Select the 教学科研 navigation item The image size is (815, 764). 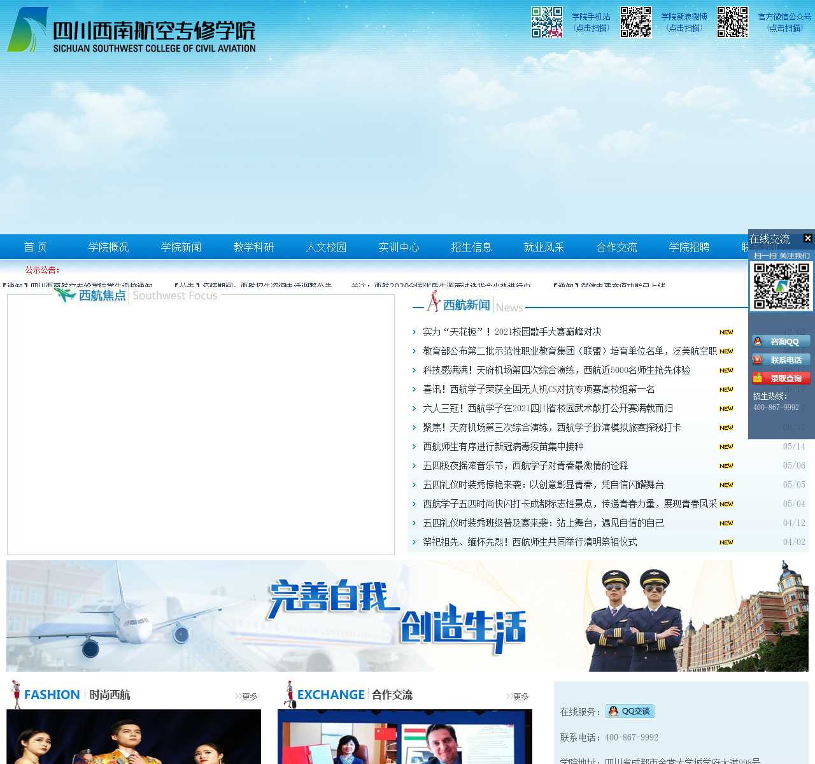(253, 247)
